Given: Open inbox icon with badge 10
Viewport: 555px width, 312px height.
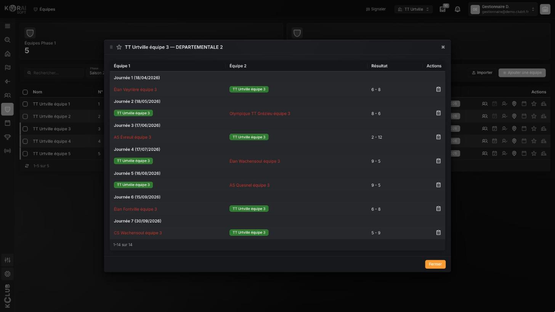Looking at the screenshot, I should (443, 9).
